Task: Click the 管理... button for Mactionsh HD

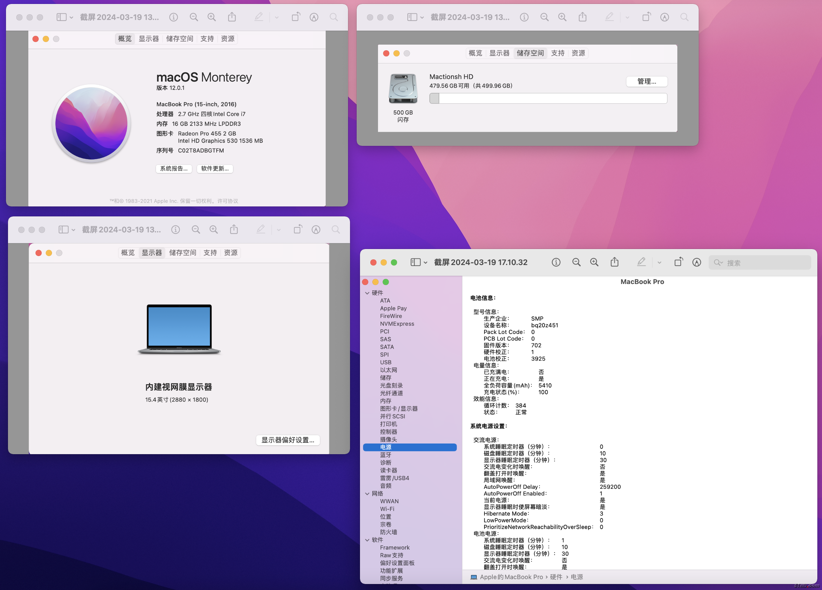Action: (647, 82)
